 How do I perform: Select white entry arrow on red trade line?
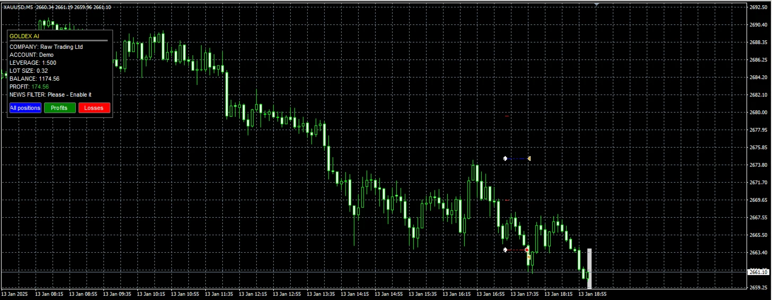point(506,250)
